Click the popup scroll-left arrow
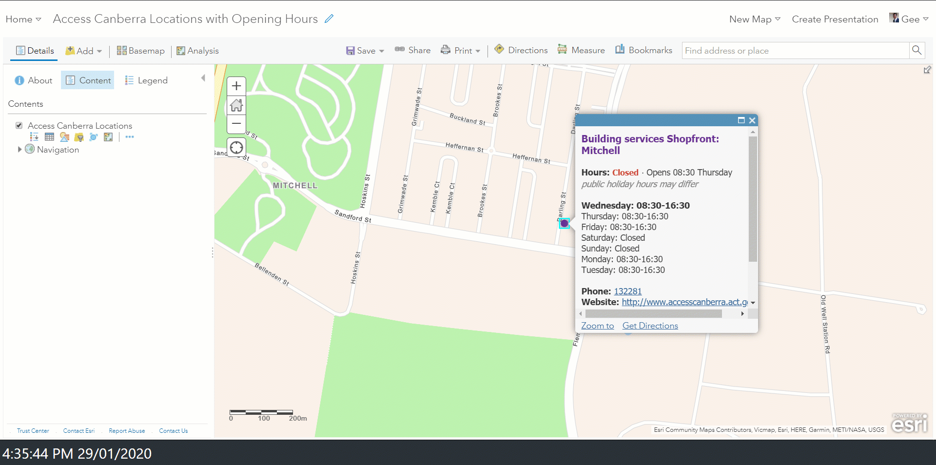 [580, 314]
